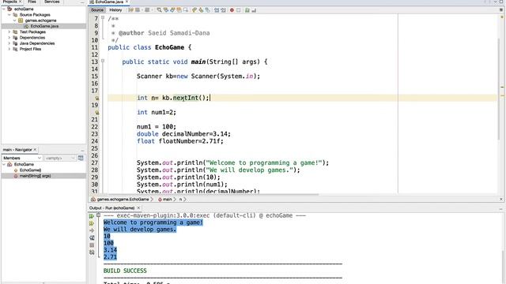Select the EchoGame.java editor tab

[109, 2]
